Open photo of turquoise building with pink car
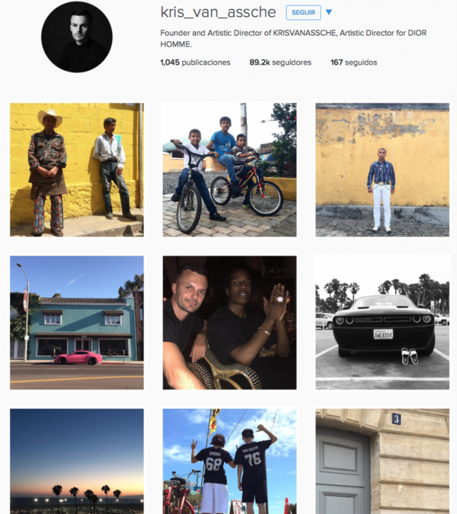The image size is (457, 514). pyautogui.click(x=77, y=323)
